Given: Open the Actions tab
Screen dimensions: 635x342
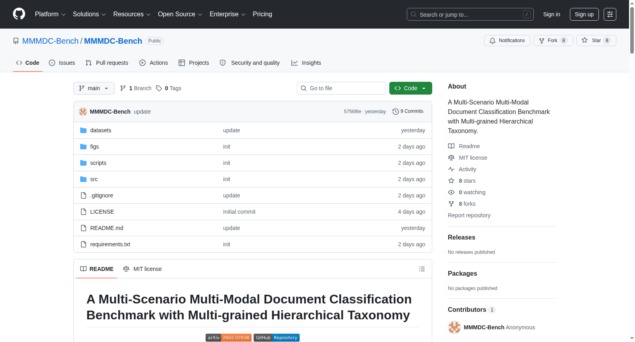Looking at the screenshot, I should (154, 63).
